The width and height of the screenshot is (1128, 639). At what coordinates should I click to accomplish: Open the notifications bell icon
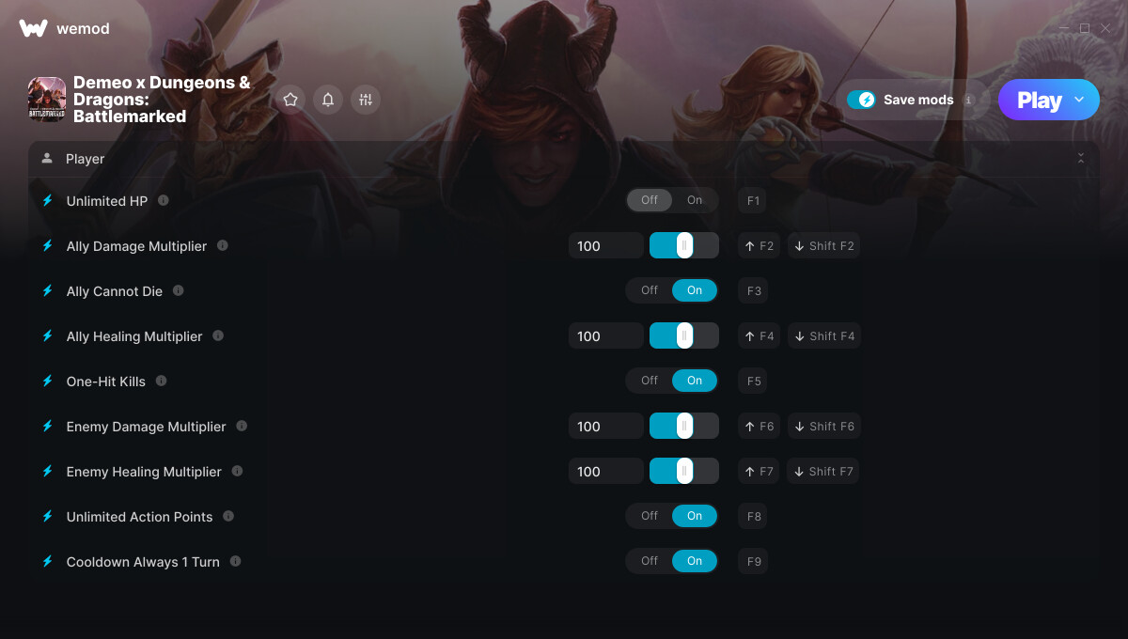click(x=328, y=100)
